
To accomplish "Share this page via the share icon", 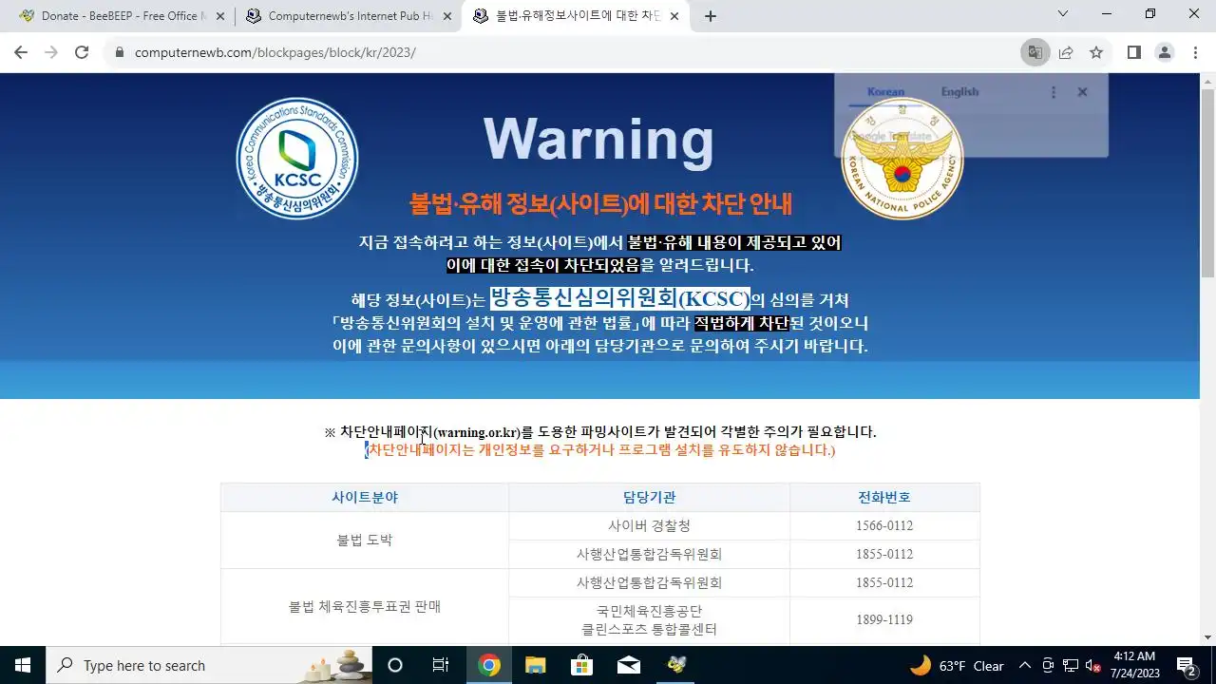I will (1066, 52).
